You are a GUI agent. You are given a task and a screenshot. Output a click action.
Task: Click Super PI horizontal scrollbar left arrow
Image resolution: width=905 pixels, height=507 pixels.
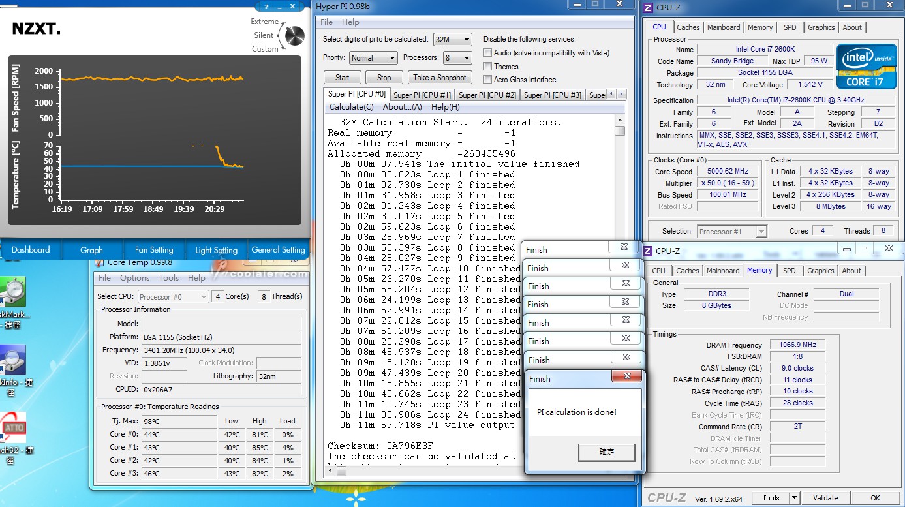click(331, 470)
